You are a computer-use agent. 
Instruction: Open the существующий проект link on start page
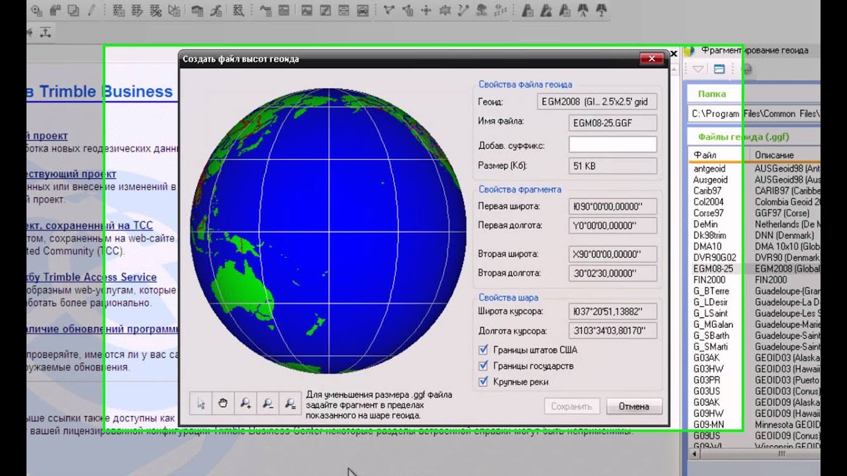pyautogui.click(x=71, y=175)
